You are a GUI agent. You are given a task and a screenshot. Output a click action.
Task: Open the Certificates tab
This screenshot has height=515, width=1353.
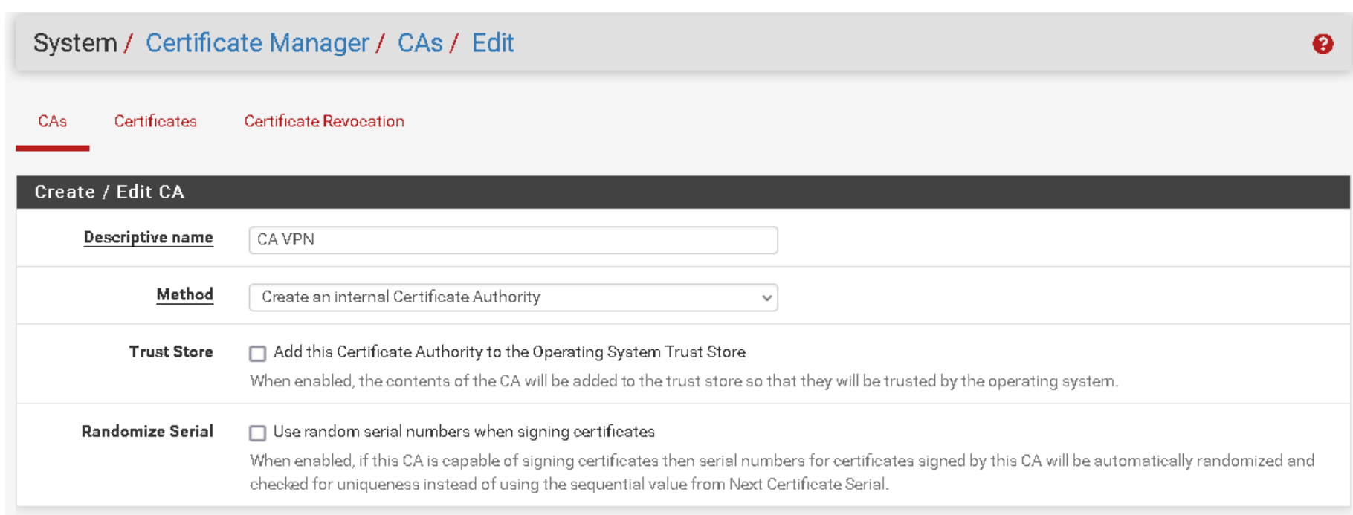[155, 121]
